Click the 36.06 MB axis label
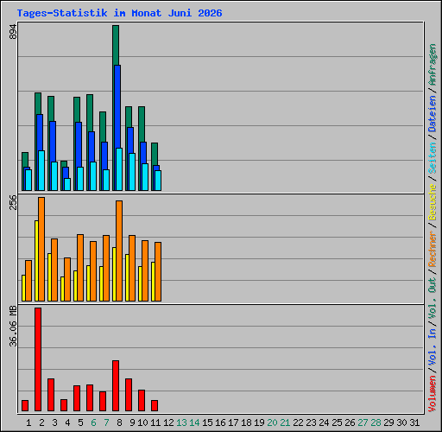The width and height of the screenshot is (442, 432). (x=13, y=327)
